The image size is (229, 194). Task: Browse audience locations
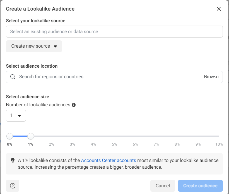pos(211,77)
